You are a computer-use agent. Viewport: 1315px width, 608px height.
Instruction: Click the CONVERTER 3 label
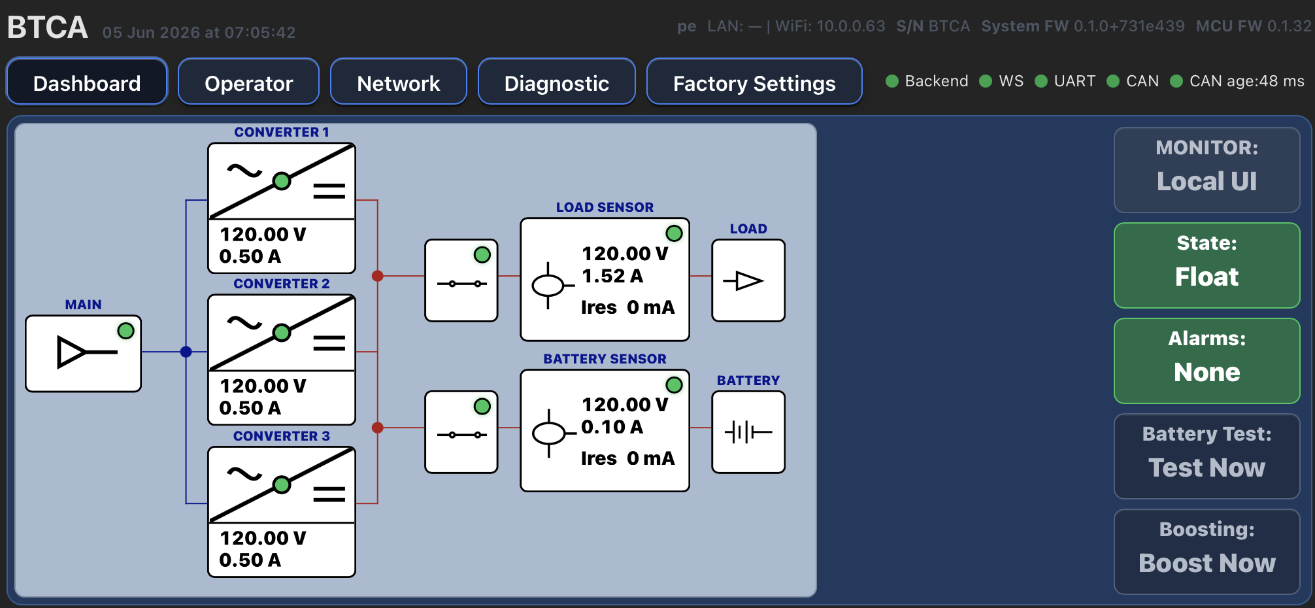[282, 436]
